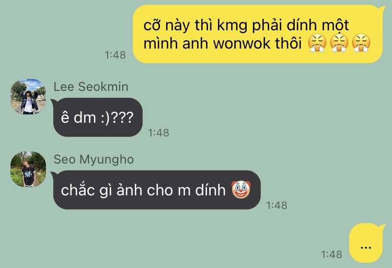Image resolution: width=392 pixels, height=268 pixels.
Task: Tap the word "chắc" in Myungho's bubble
Action: [77, 190]
